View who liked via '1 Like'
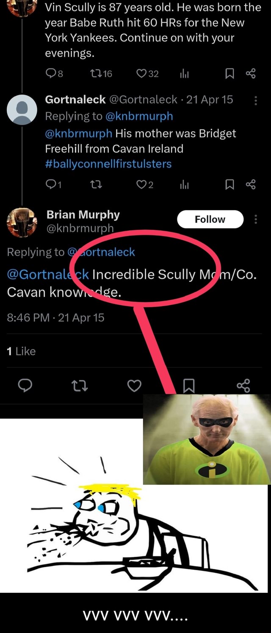 coord(21,351)
